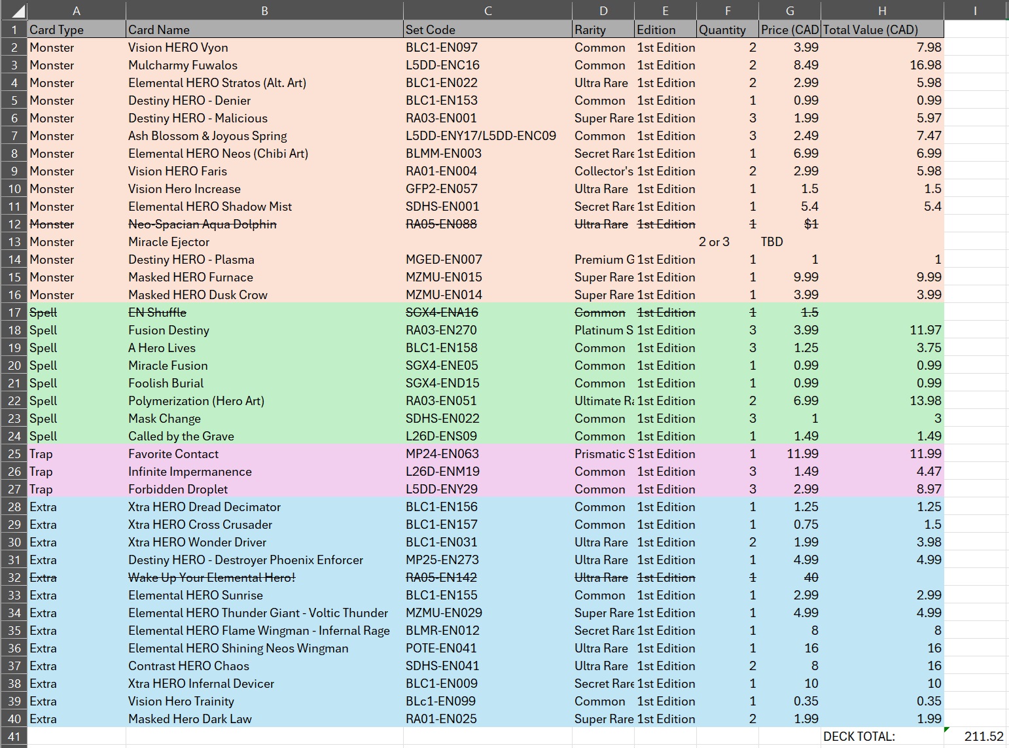Select the struck-through "Wake Up Your Elemental Hero!" cell
This screenshot has height=748, width=1009.
point(264,577)
